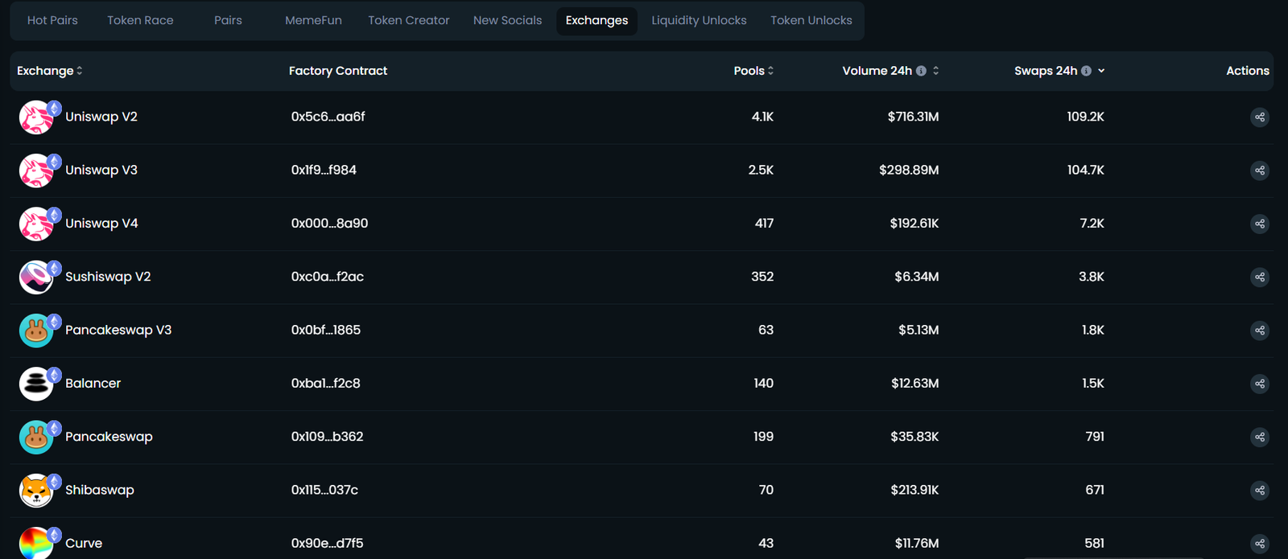Share the Uniswap V4 exchange row
Viewport: 1288px width, 559px height.
(x=1260, y=224)
